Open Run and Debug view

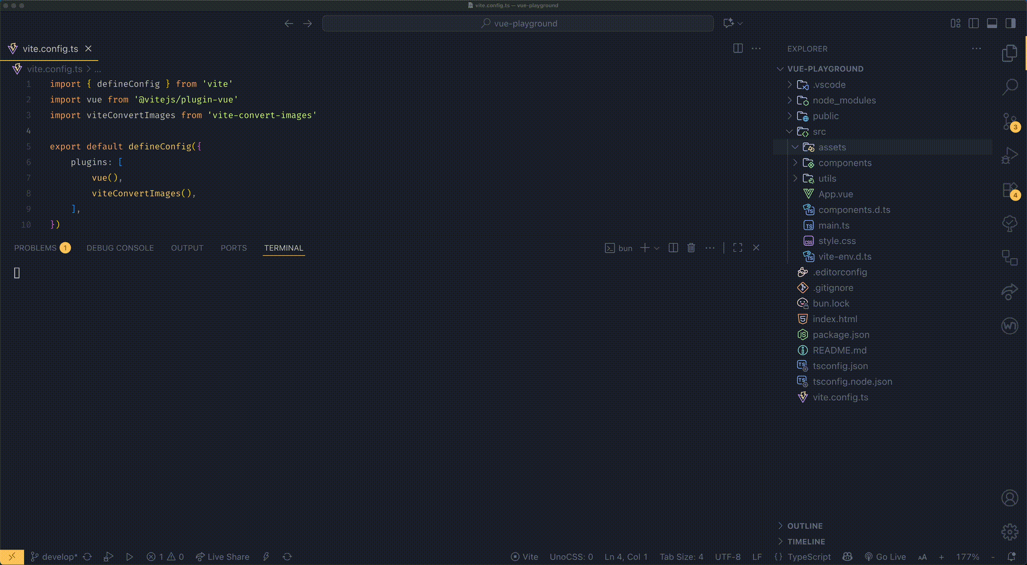(x=1009, y=155)
